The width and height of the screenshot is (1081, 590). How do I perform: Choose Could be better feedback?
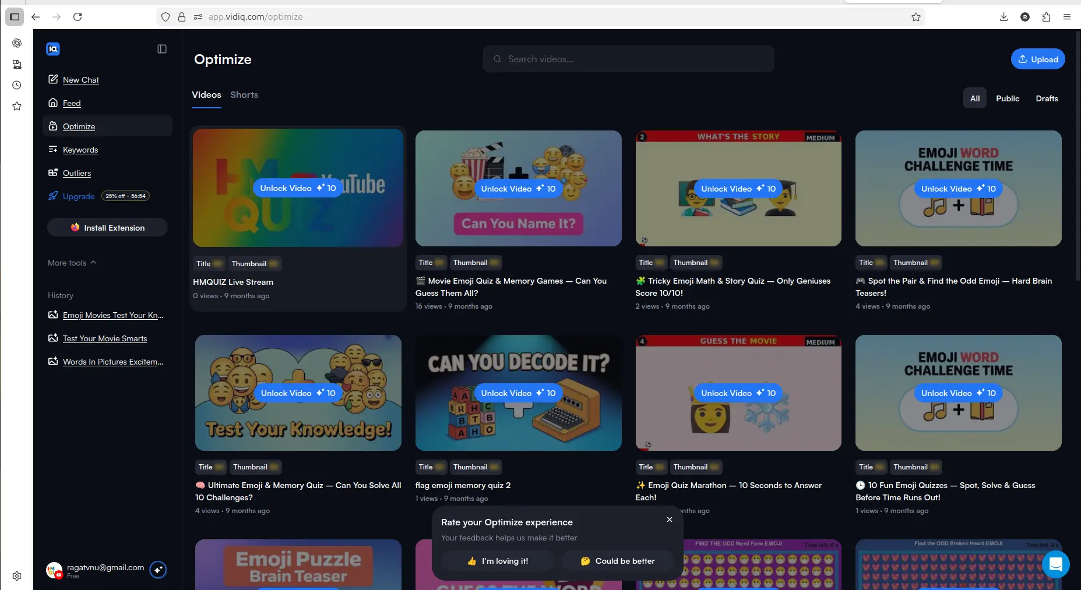[618, 561]
